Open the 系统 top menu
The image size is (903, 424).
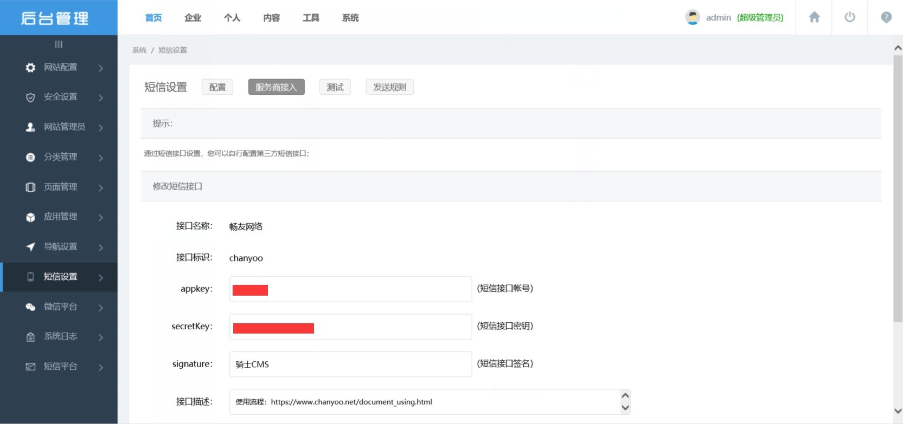coord(350,18)
